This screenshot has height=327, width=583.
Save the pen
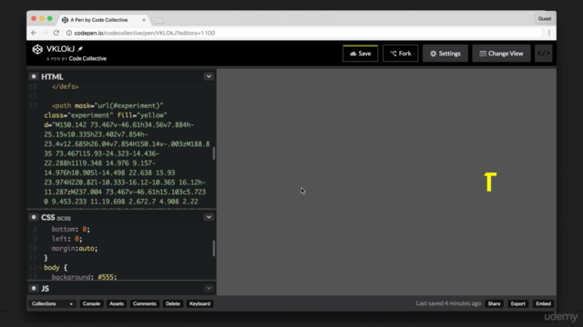pyautogui.click(x=361, y=54)
